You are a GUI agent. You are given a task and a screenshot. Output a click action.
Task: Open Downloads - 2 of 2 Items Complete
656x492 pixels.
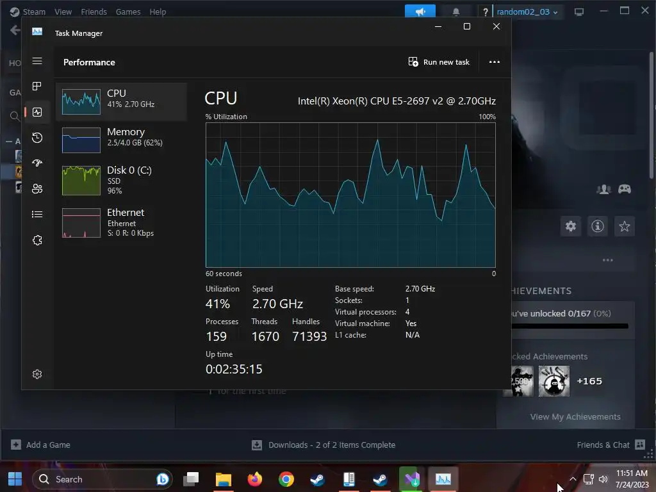324,445
